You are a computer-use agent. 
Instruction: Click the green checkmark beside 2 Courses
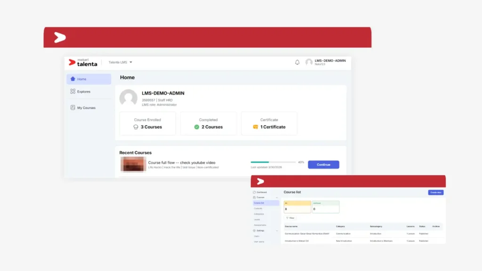tap(197, 127)
